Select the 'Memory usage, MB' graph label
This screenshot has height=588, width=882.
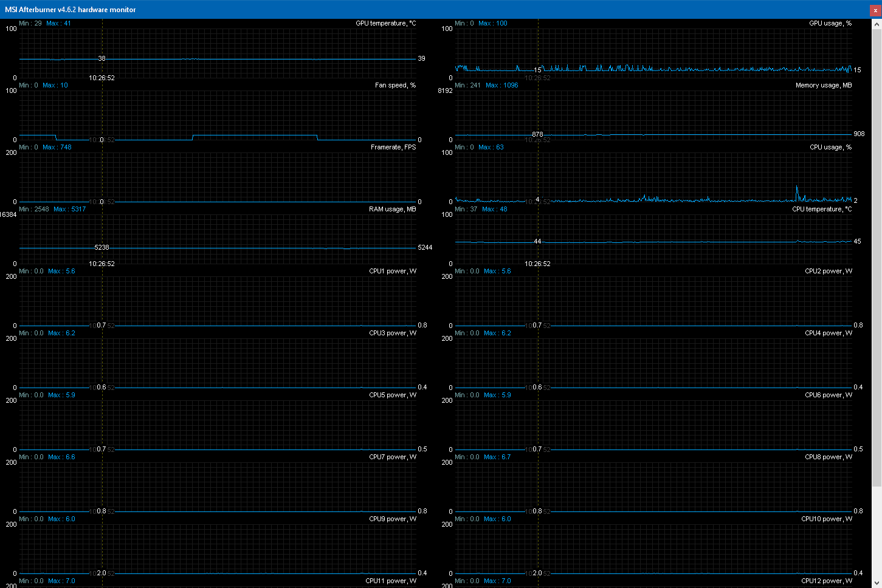(x=824, y=86)
